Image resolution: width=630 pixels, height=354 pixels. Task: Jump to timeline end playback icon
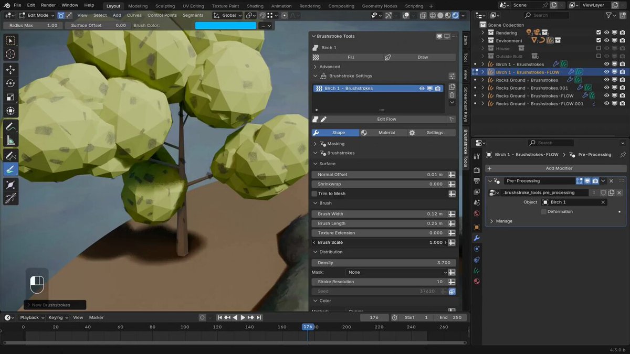click(259, 317)
